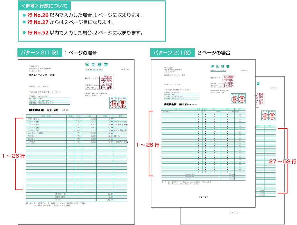Click the 田中 round stamp on the one-page sample
Screen dimensions: 297x225
pyautogui.click(x=123, y=104)
